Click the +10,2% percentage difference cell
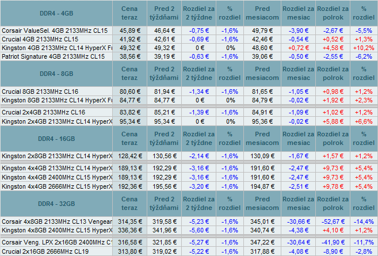Viewport: 378px width, 256px height. [364, 48]
